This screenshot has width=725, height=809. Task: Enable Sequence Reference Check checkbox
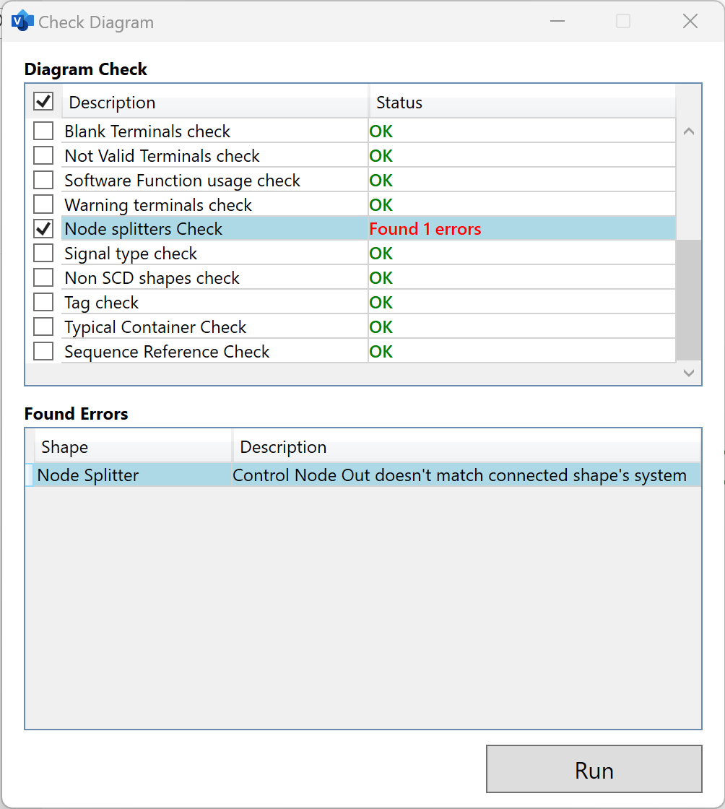(43, 351)
